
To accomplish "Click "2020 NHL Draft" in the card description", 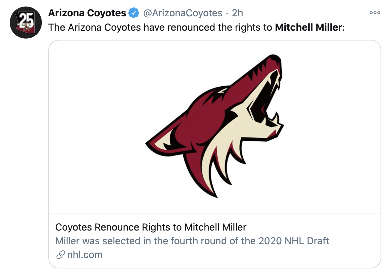I will pyautogui.click(x=294, y=241).
